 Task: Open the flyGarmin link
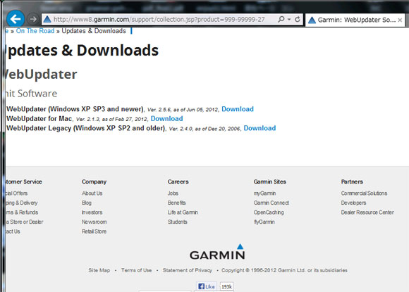[264, 222]
